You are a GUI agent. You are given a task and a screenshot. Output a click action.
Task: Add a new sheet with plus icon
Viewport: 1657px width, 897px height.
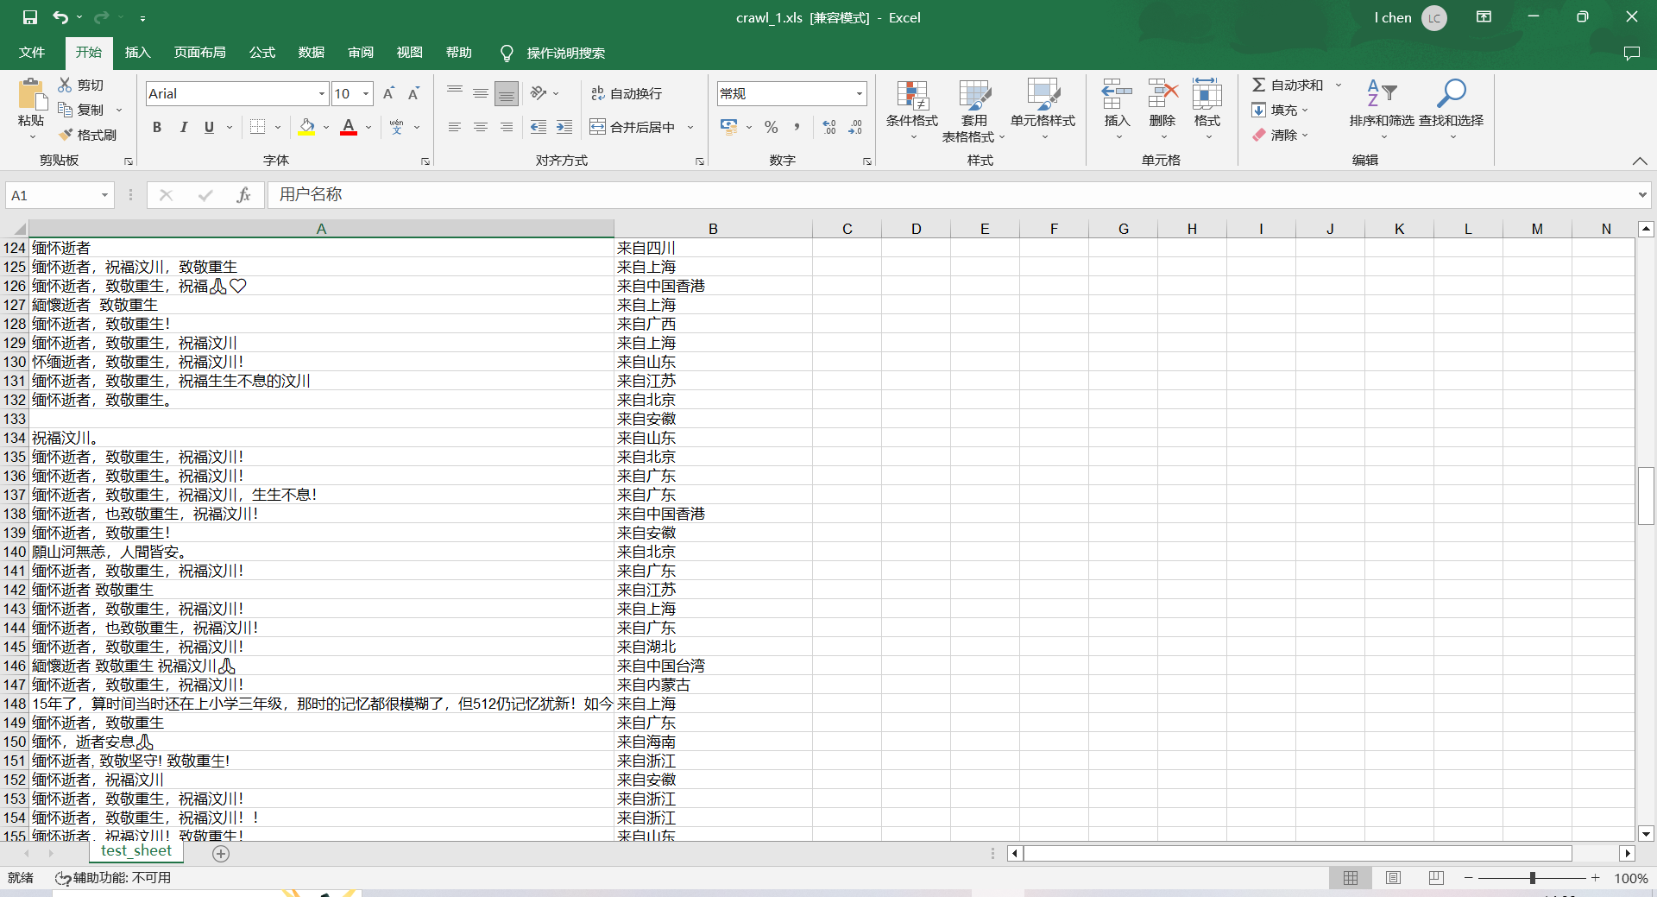[221, 854]
